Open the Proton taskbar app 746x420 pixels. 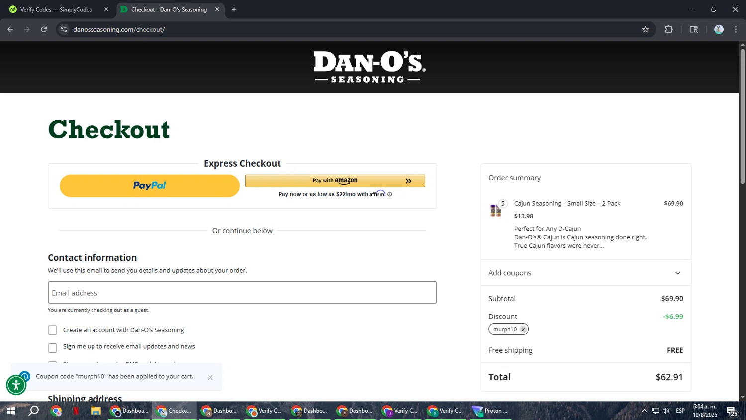coord(491,411)
